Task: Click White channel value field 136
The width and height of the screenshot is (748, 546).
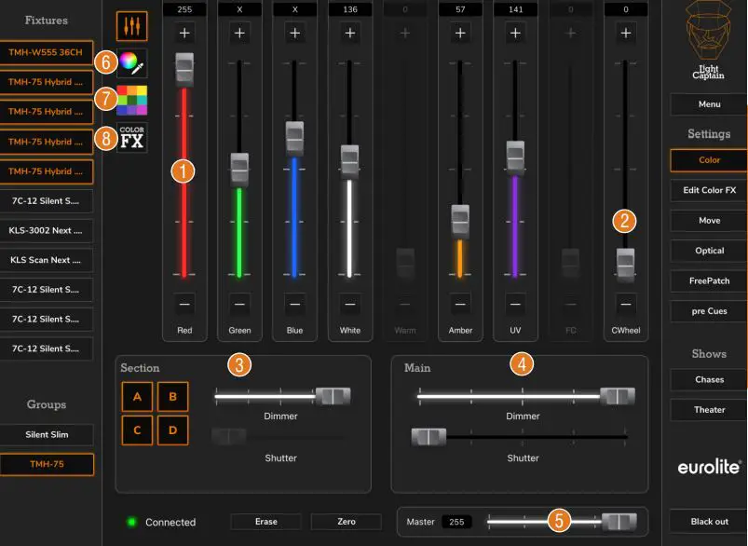Action: [x=350, y=9]
